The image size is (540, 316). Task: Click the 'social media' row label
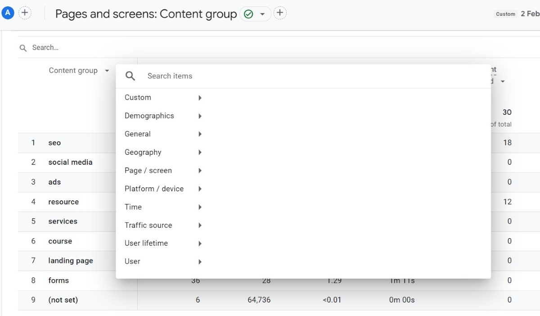(70, 162)
